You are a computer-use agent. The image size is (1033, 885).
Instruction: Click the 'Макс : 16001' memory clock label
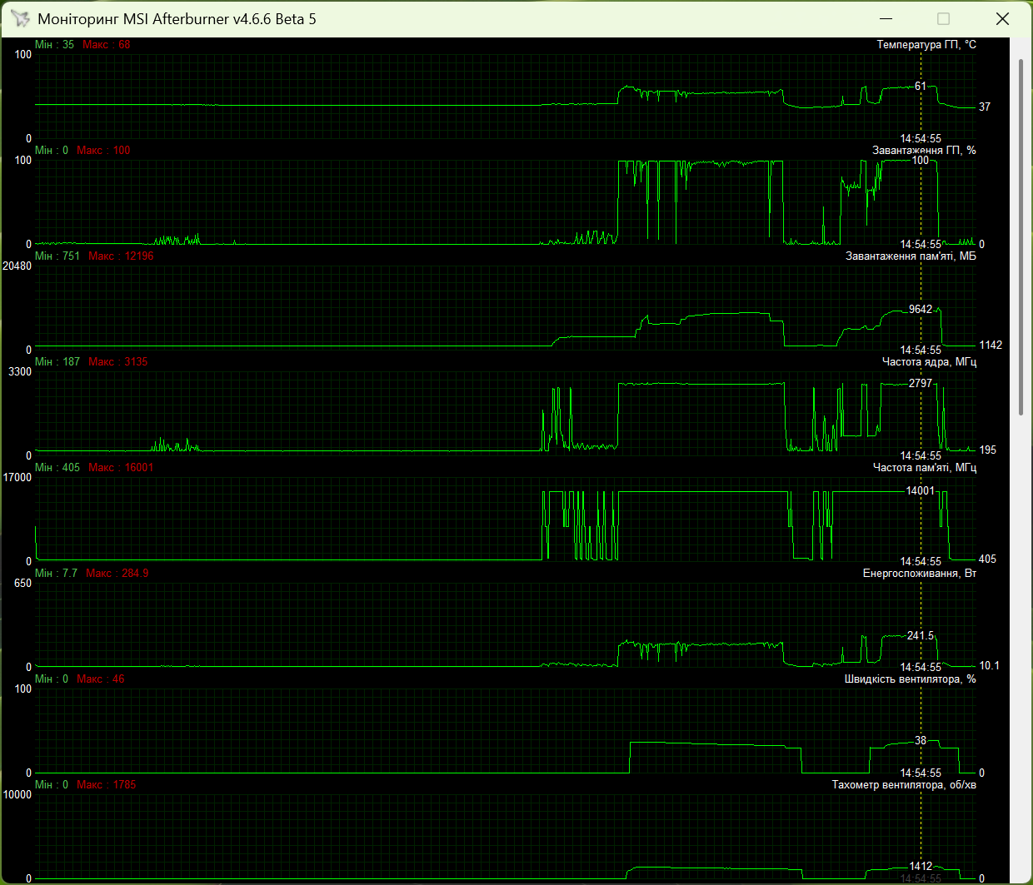(121, 468)
